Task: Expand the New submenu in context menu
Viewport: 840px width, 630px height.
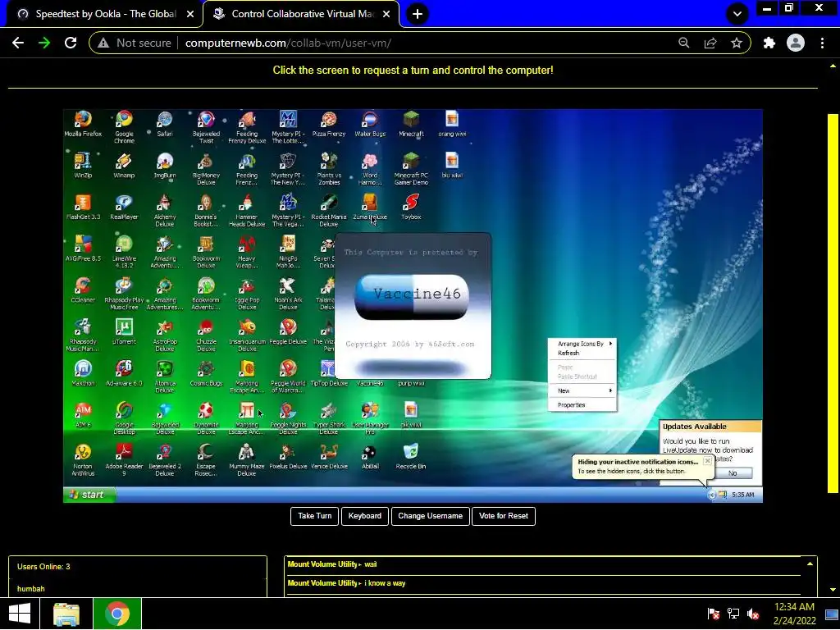Action: tap(582, 391)
